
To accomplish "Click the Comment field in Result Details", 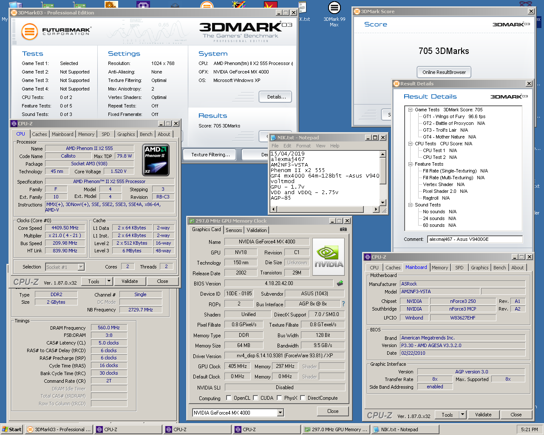I will pos(475,239).
